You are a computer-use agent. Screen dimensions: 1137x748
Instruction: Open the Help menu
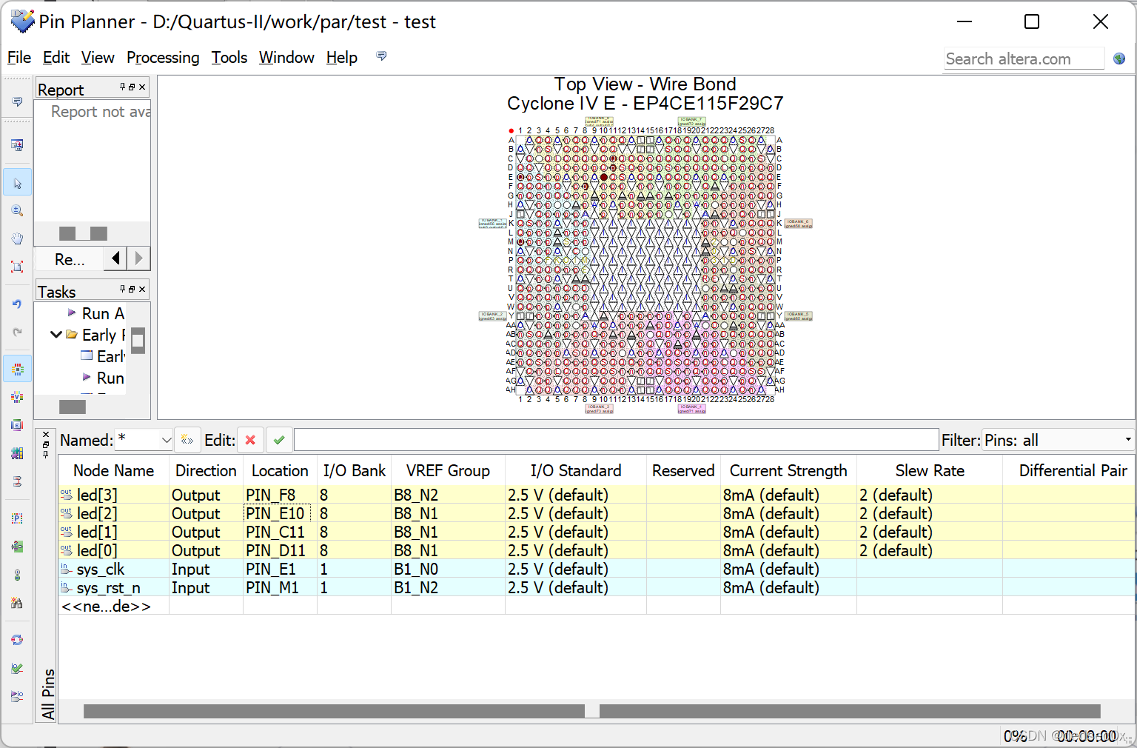point(342,58)
